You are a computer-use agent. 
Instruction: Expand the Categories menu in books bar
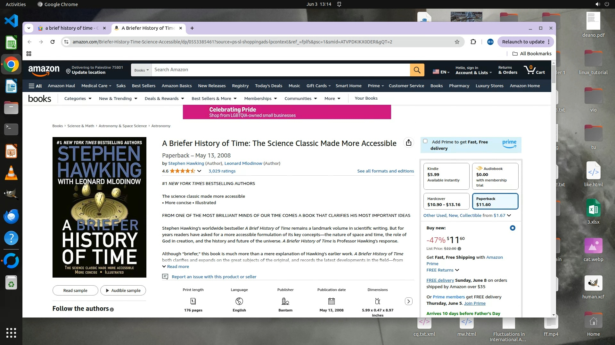click(78, 98)
